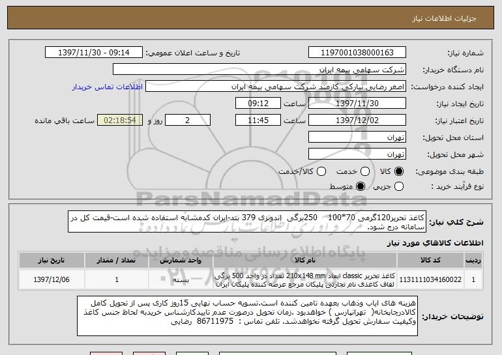Viewport: 502px width, 355px height.
Task: Open the اطلاعات تماس خریدار link
Action: [x=108, y=87]
